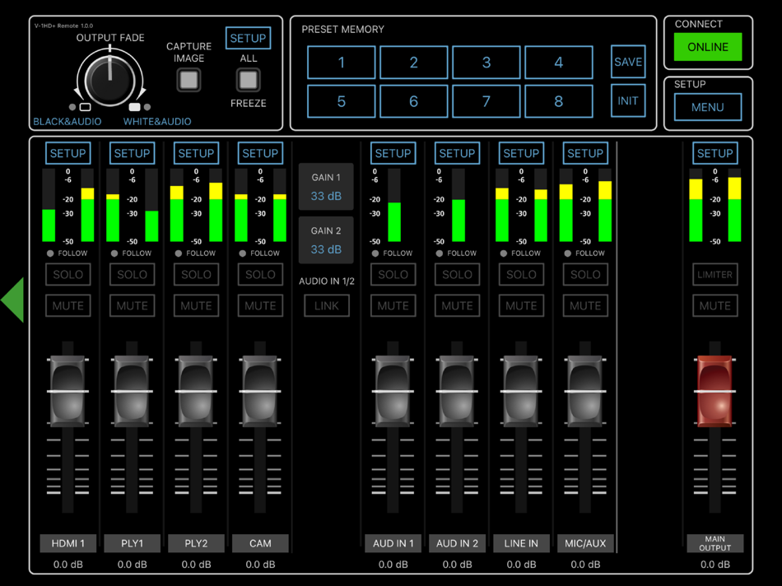Open SETUP for the AUD IN 1 channel
Image resolution: width=782 pixels, height=586 pixels.
tap(393, 153)
